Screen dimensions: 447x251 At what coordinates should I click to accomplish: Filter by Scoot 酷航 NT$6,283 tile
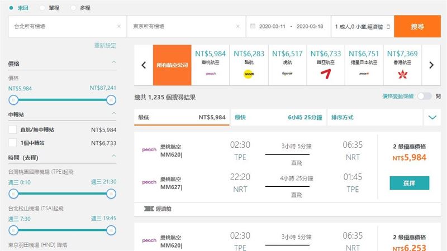[x=249, y=65]
